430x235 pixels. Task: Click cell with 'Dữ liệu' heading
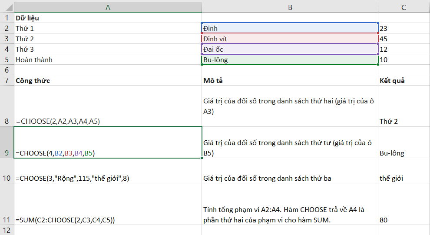pyautogui.click(x=108, y=18)
